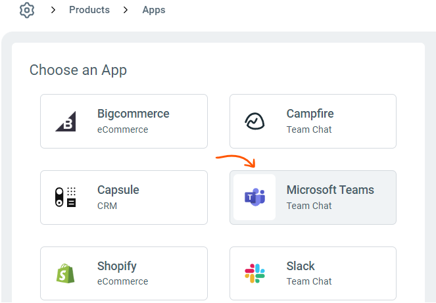Click the chevron before Products breadcrumb
This screenshot has height=303, width=436.
click(54, 11)
